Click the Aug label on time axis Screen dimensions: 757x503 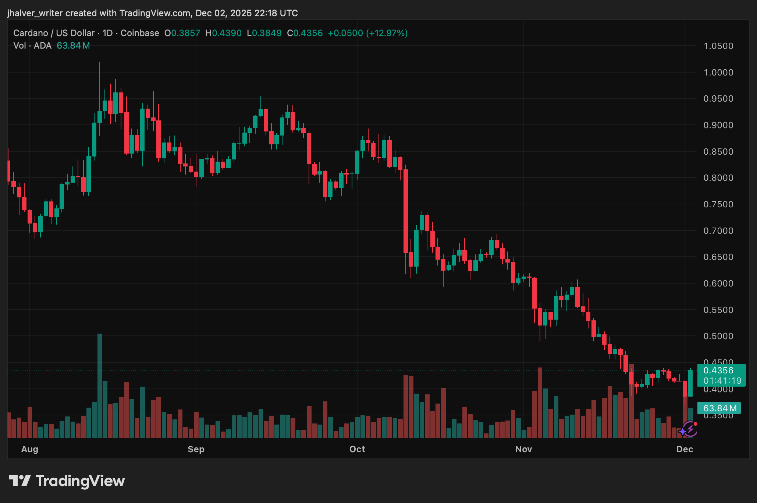click(x=30, y=449)
